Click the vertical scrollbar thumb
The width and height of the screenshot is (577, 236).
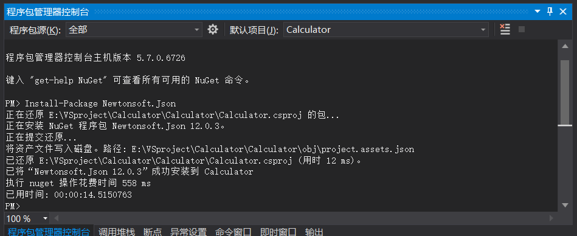(565, 92)
